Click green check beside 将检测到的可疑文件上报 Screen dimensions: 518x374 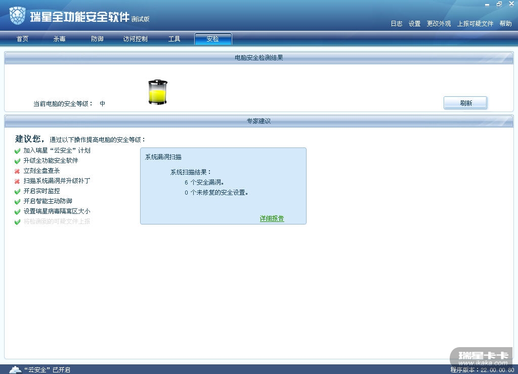tap(18, 222)
